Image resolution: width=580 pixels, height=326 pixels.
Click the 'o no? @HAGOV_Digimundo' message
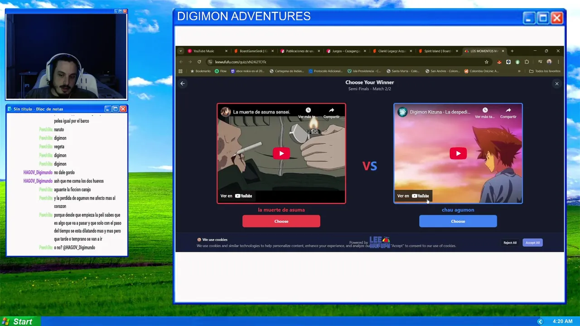click(x=74, y=248)
